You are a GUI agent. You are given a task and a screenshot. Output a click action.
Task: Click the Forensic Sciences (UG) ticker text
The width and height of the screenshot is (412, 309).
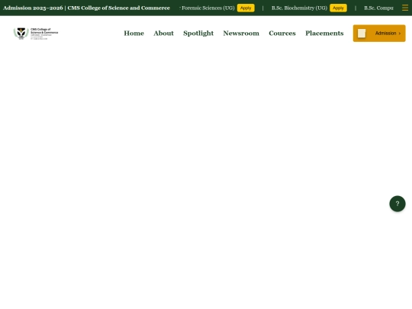208,8
